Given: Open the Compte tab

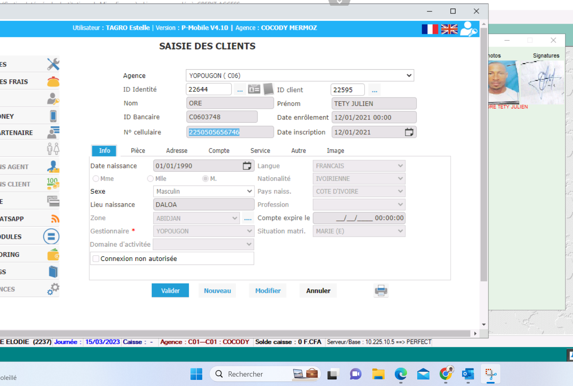Looking at the screenshot, I should (219, 151).
